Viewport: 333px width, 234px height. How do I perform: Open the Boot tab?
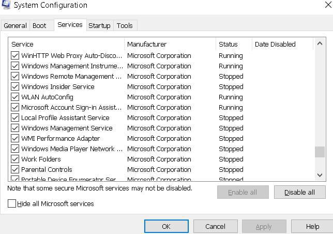click(x=39, y=25)
